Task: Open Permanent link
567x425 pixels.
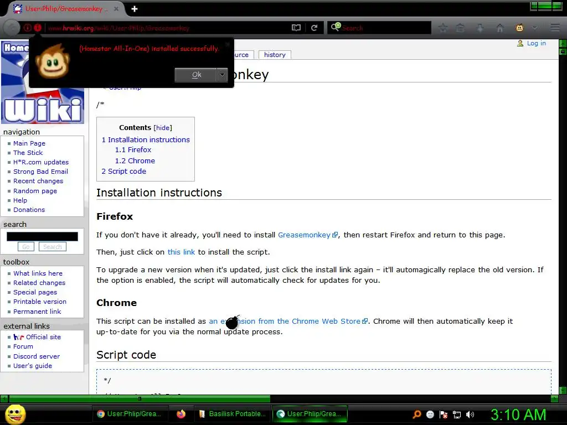Action: (x=37, y=312)
